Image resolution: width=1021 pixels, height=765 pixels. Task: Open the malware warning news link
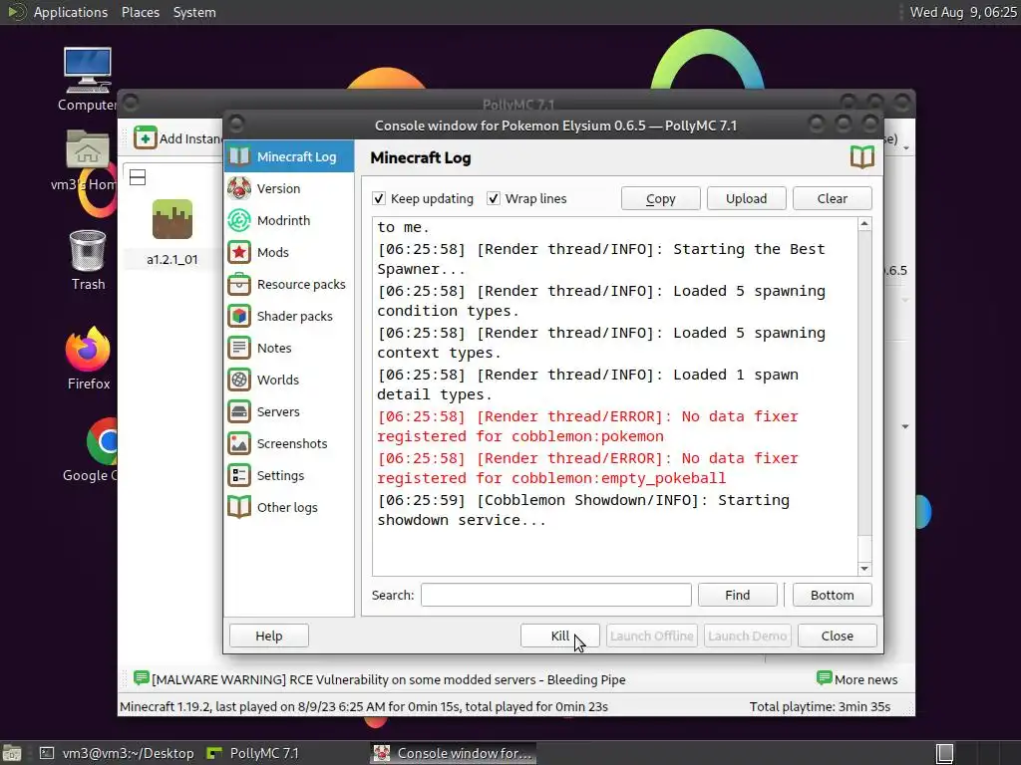[x=388, y=679]
